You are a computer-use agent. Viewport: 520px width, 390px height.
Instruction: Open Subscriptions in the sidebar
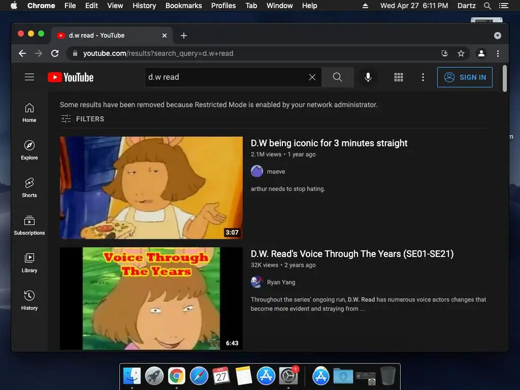coord(29,225)
